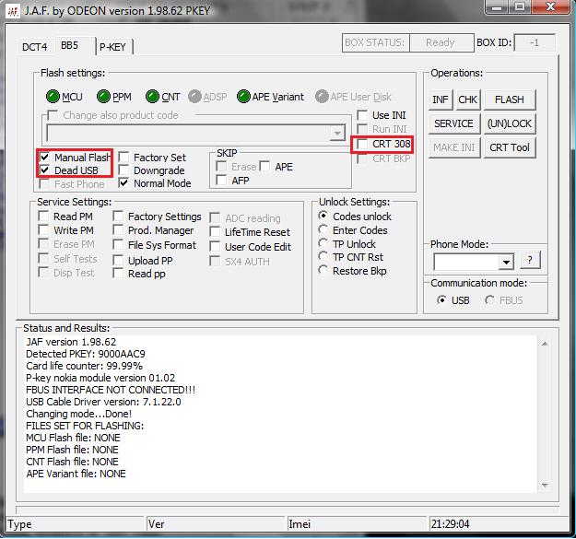Screen dimensions: 576x539
Task: Toggle the Normal Mode checkbox
Action: coord(123,182)
